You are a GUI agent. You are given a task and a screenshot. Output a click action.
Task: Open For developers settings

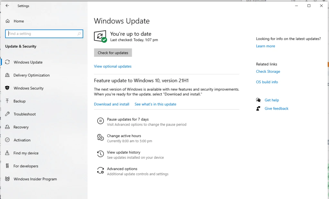[x=26, y=166]
